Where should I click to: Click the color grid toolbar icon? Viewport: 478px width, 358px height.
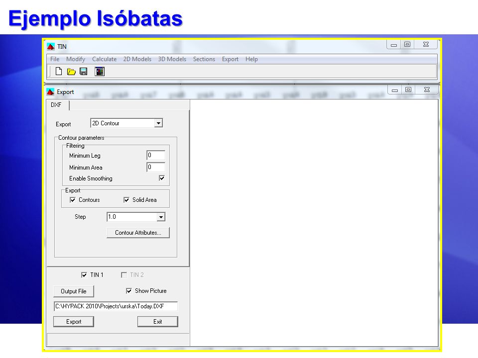100,72
